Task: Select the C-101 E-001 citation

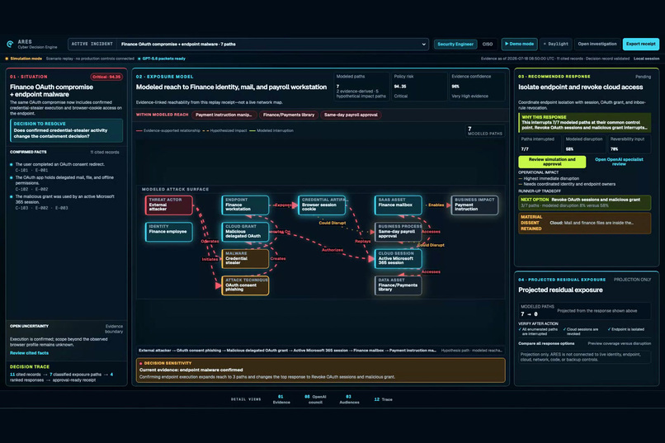Action: pyautogui.click(x=32, y=170)
